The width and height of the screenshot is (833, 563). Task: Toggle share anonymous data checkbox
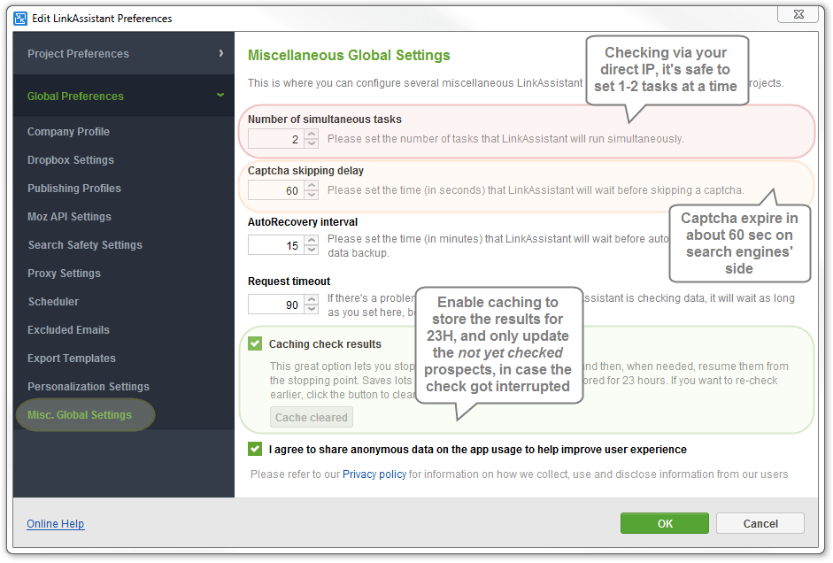click(x=255, y=449)
